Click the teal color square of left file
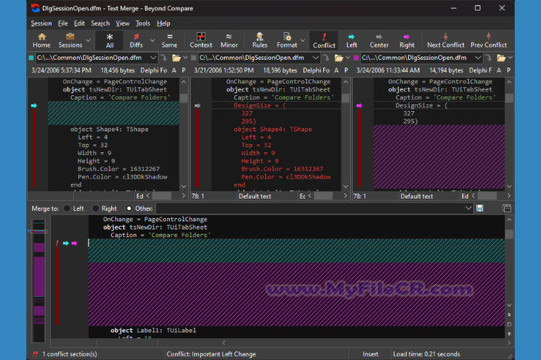This screenshot has width=541, height=360. 31,58
